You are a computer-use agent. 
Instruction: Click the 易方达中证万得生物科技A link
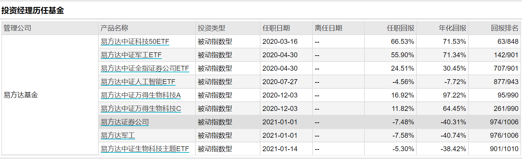coord(141,95)
